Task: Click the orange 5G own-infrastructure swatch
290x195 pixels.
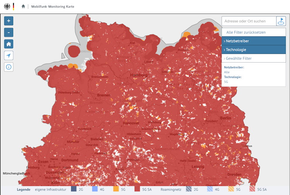Action: 116,190
